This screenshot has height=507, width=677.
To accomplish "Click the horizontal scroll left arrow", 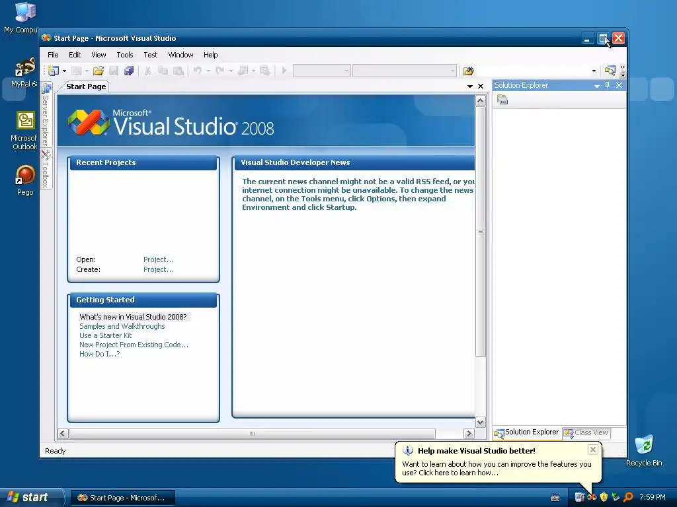I will (x=63, y=433).
